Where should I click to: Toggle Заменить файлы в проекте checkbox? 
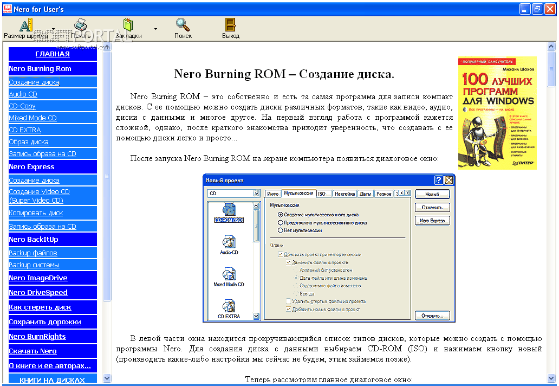(288, 262)
